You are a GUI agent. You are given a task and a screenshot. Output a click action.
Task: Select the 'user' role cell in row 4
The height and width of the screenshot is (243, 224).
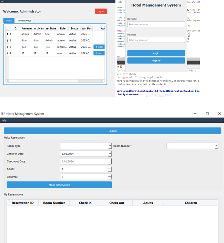click(63, 53)
